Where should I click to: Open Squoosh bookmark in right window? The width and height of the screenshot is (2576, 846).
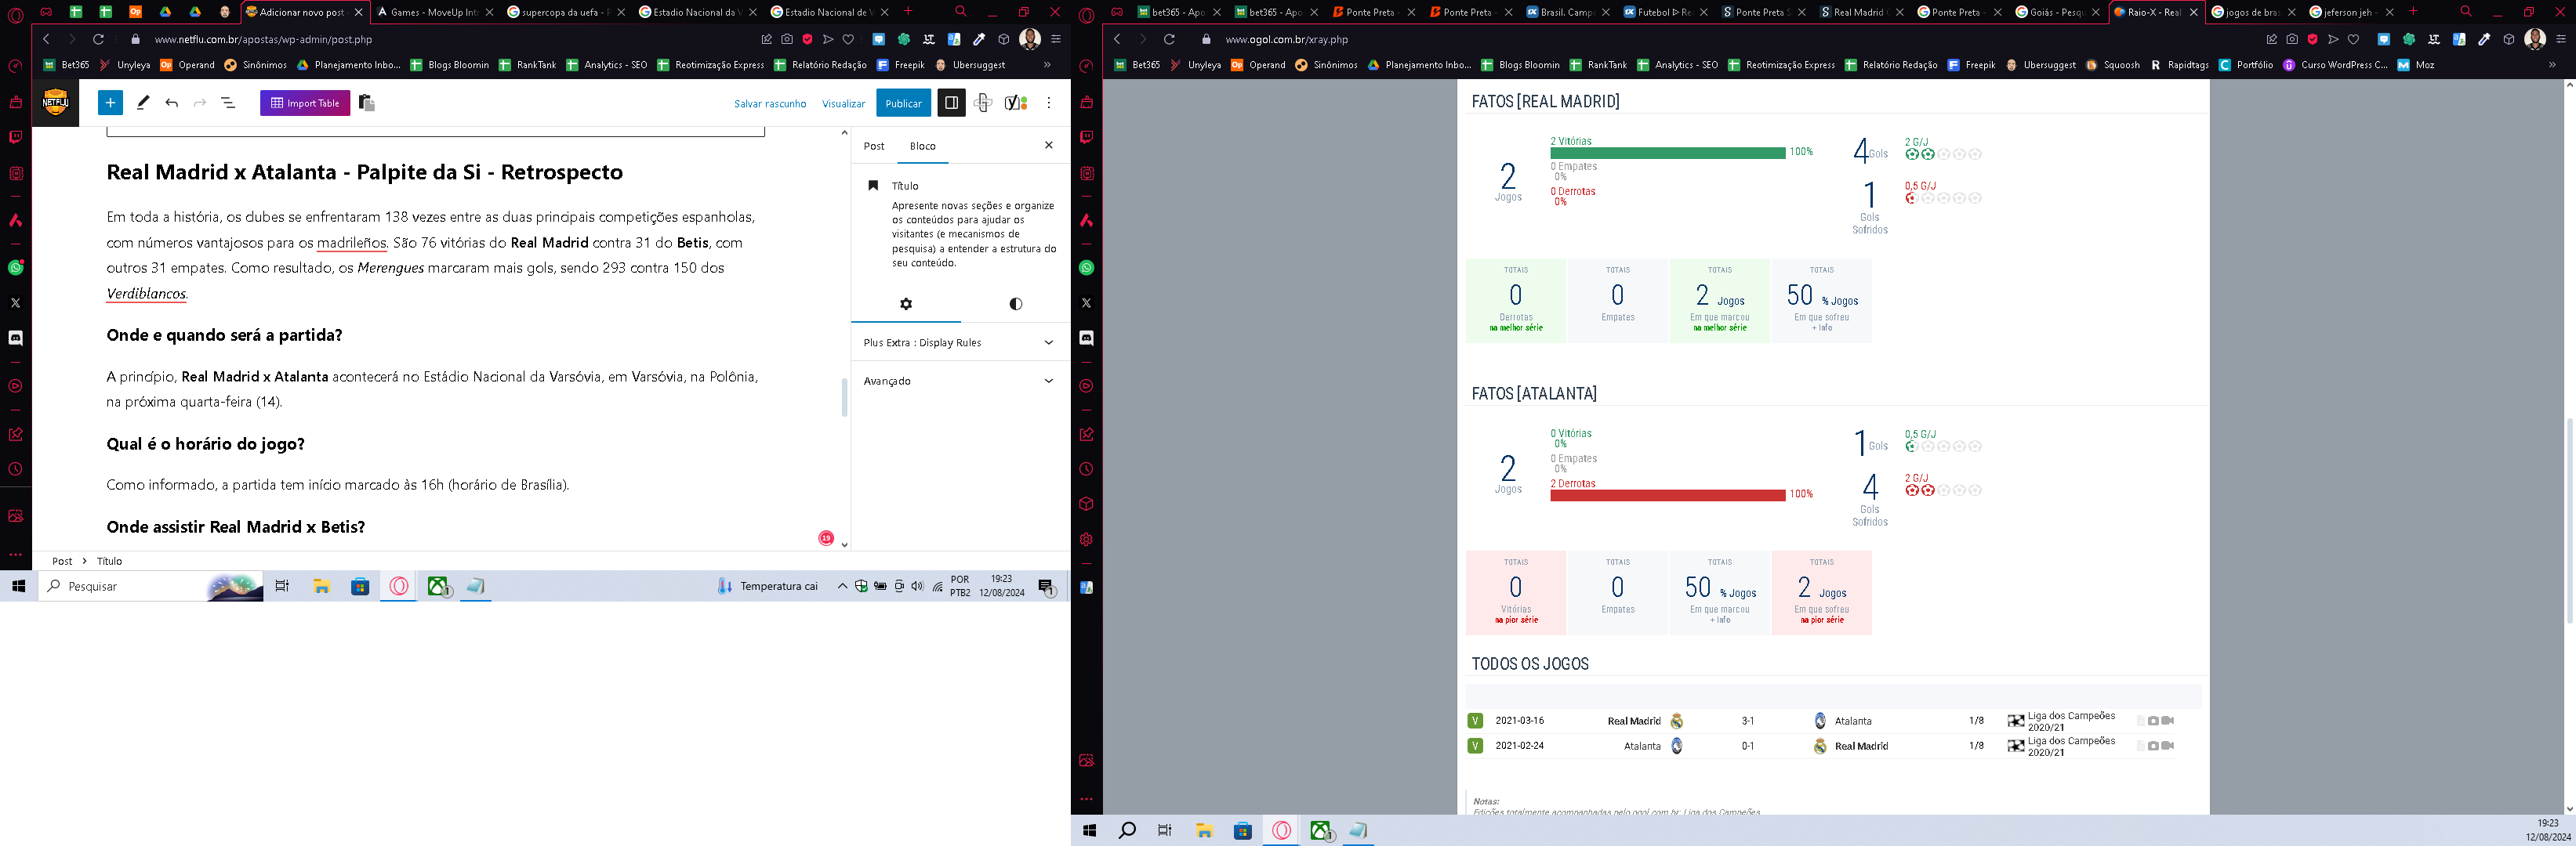[x=2112, y=65]
